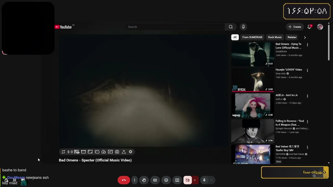Click the present screen button
The height and width of the screenshot is (187, 333).
pyautogui.click(x=177, y=180)
